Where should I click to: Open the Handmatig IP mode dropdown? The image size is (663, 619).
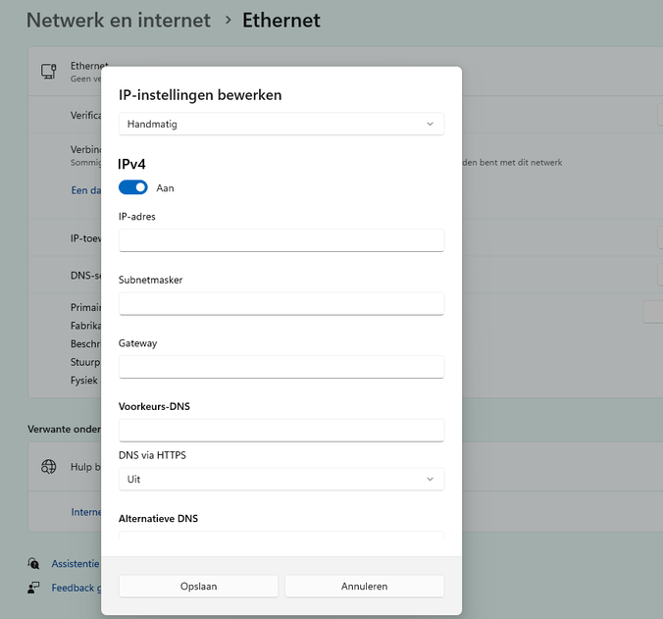tap(281, 124)
